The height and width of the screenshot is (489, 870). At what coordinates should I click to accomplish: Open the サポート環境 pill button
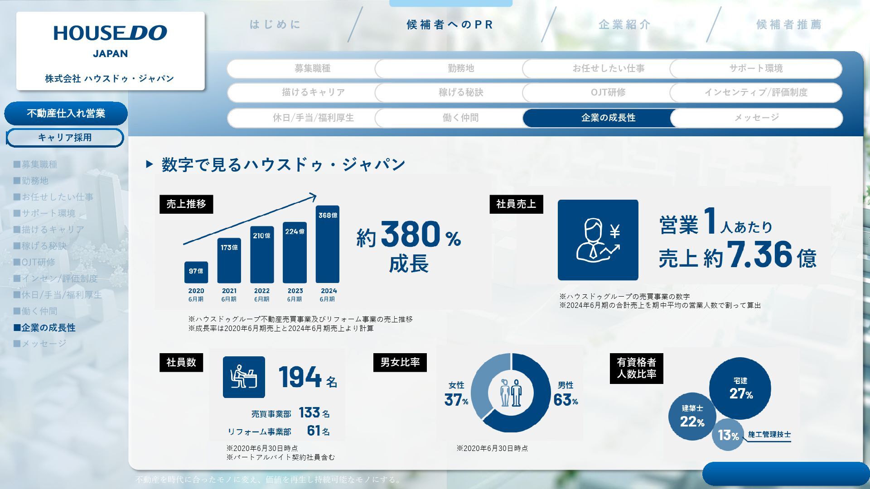point(756,68)
